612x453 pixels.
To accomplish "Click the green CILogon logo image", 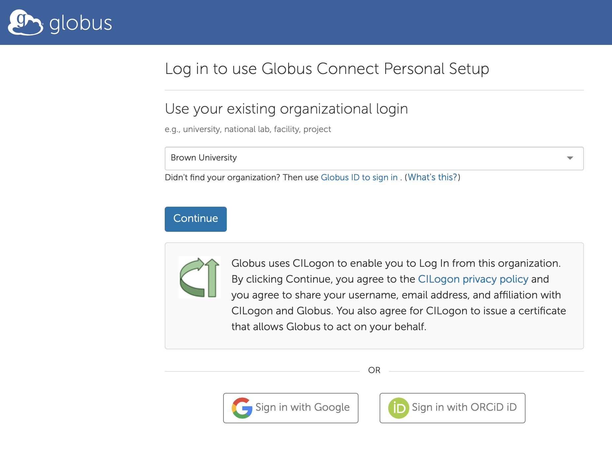I will coord(200,277).
